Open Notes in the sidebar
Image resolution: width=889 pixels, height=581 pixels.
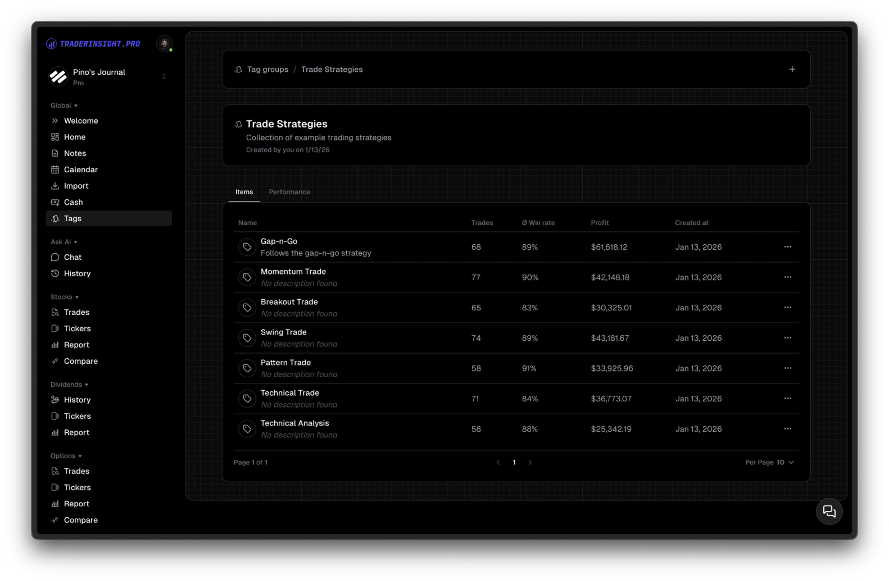pyautogui.click(x=109, y=153)
